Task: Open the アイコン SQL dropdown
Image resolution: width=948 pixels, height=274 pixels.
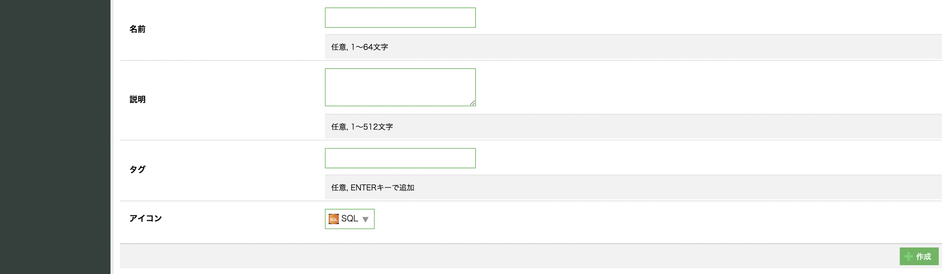Action: (x=349, y=219)
